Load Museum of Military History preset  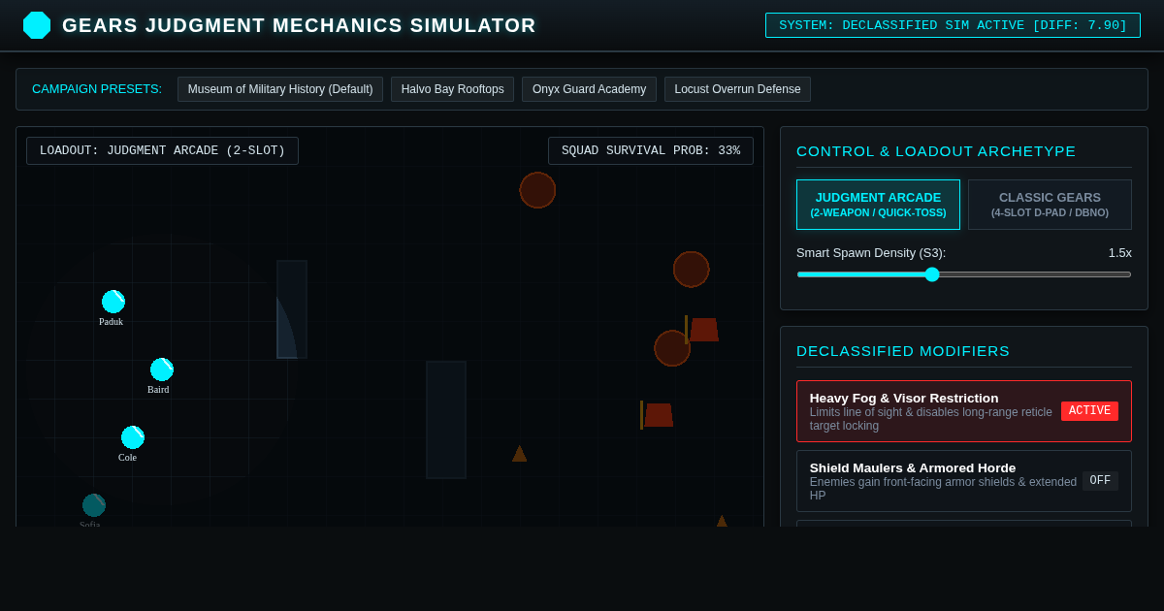pos(280,89)
